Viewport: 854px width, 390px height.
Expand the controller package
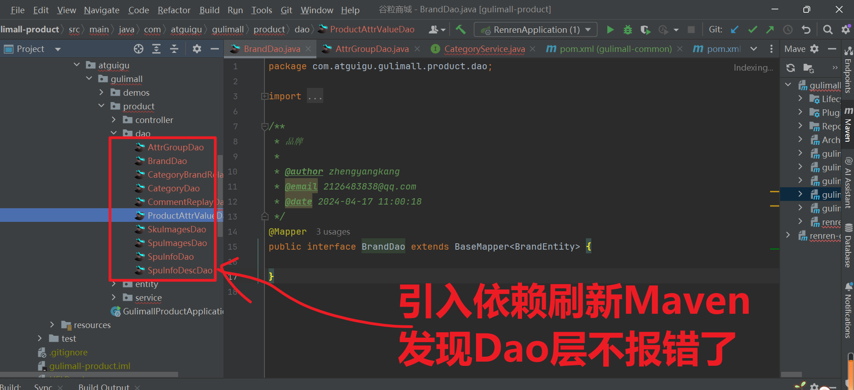pyautogui.click(x=114, y=120)
